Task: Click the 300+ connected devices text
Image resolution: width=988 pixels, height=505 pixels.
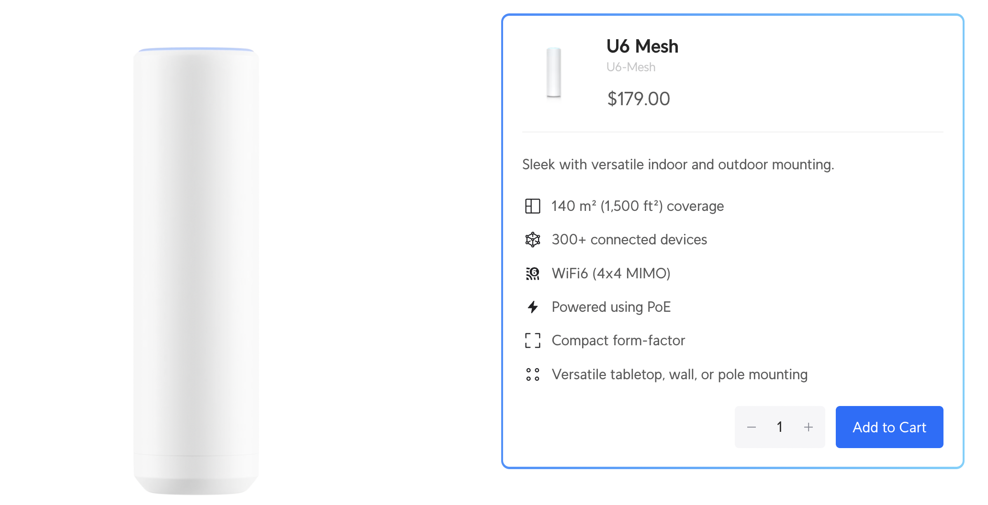Action: [x=629, y=240]
